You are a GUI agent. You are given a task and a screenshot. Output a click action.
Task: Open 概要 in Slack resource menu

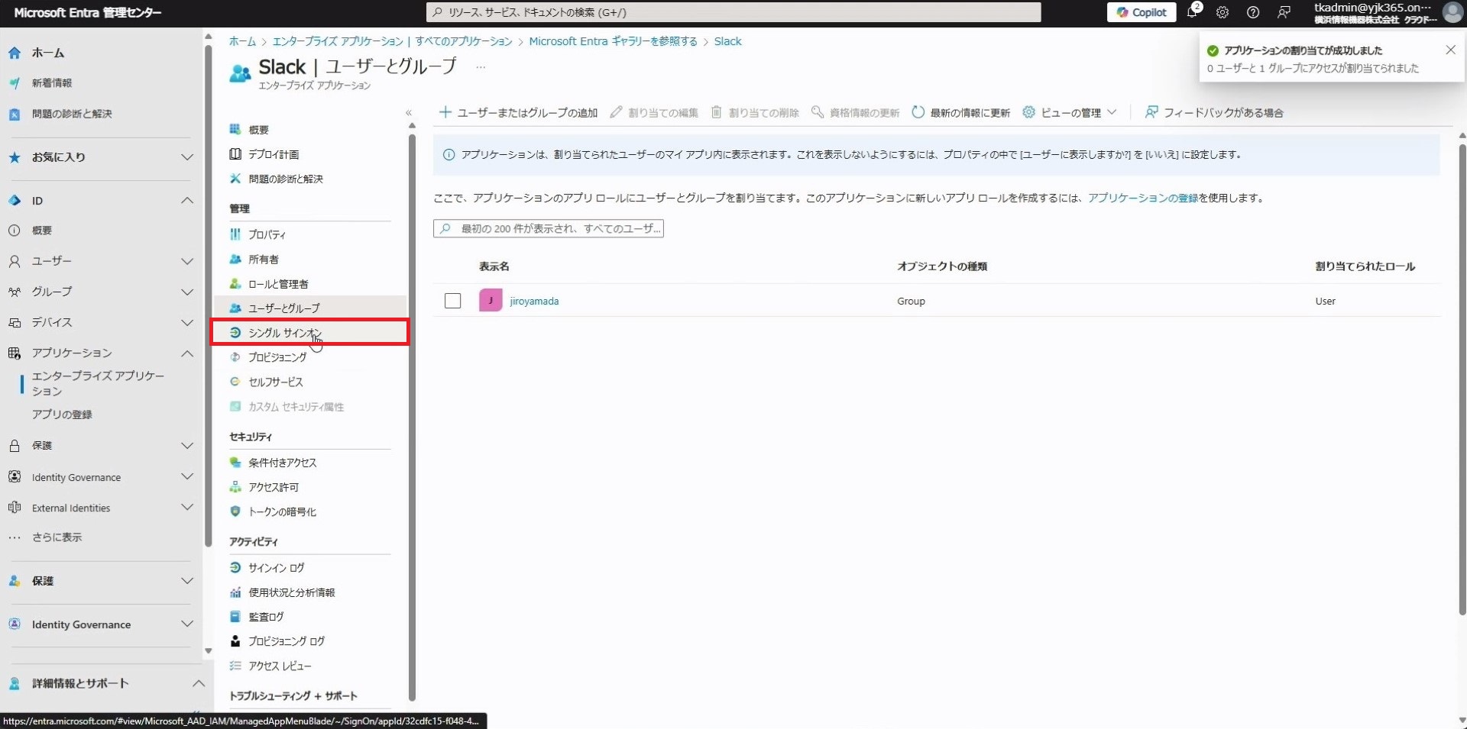click(x=258, y=130)
